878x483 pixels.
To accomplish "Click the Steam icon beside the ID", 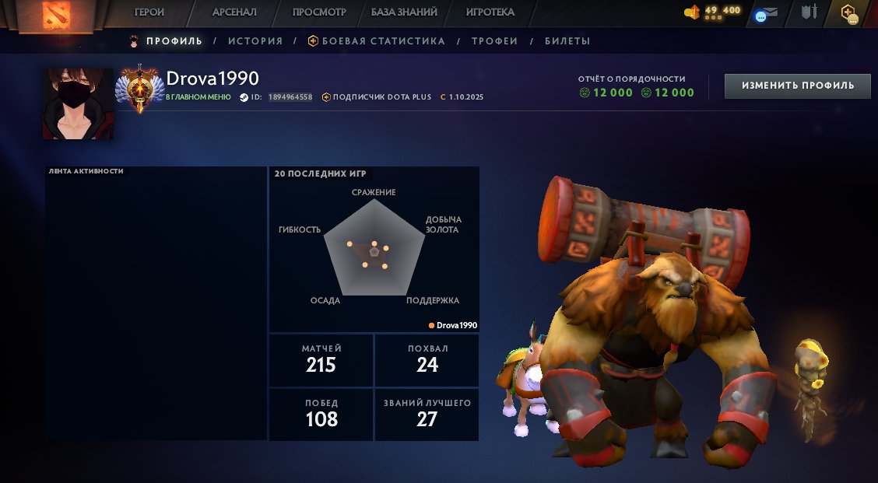I will pyautogui.click(x=244, y=97).
